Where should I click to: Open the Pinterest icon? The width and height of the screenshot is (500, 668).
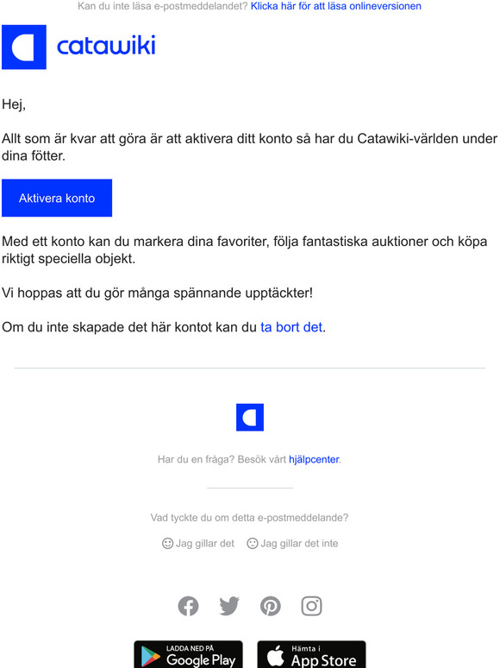(x=271, y=606)
